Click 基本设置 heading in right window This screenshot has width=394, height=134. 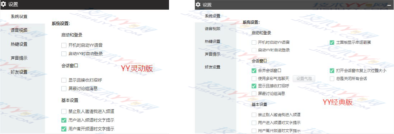point(259,104)
